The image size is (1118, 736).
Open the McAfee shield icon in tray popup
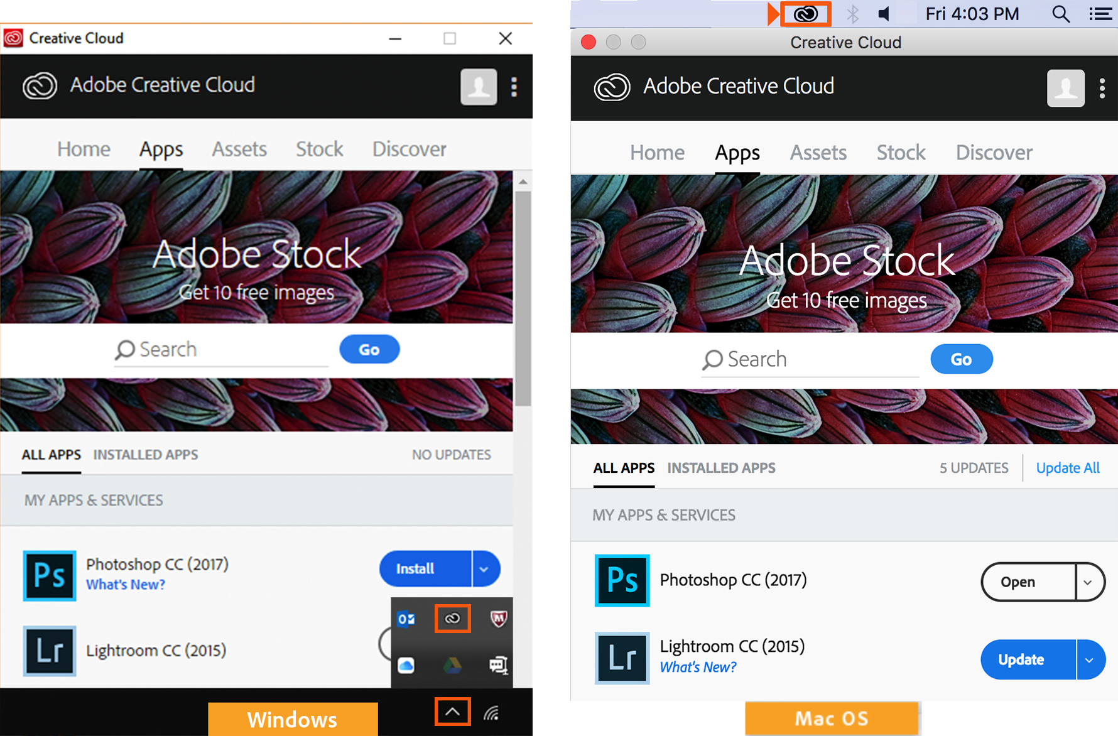click(499, 619)
